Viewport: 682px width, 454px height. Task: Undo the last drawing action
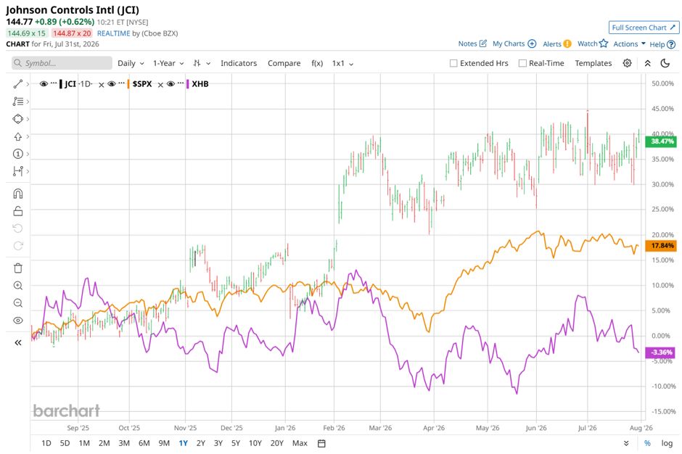pos(18,228)
